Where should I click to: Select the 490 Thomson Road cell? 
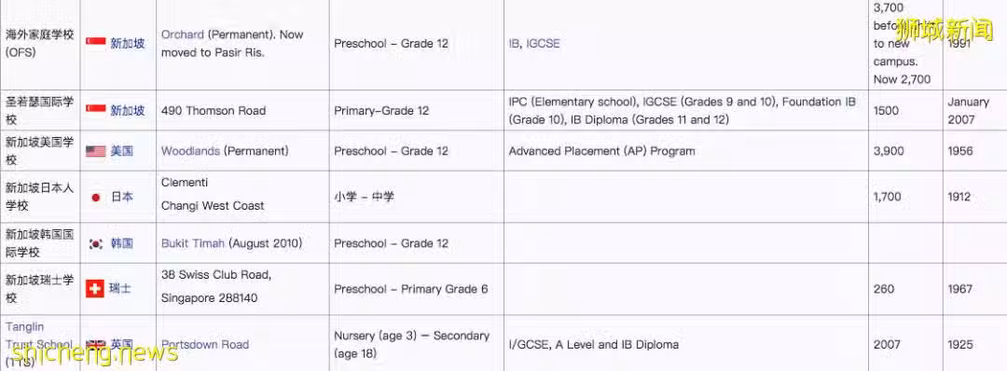click(242, 110)
